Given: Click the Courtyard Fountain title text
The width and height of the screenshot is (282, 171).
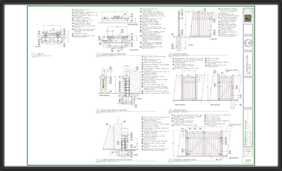Looking at the screenshot, I should pos(113,54).
